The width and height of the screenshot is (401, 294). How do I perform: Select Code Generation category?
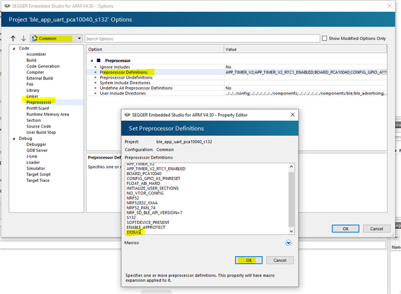click(43, 66)
